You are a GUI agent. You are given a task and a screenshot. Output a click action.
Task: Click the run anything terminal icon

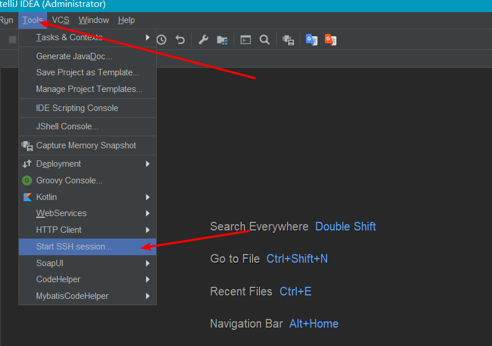click(245, 40)
